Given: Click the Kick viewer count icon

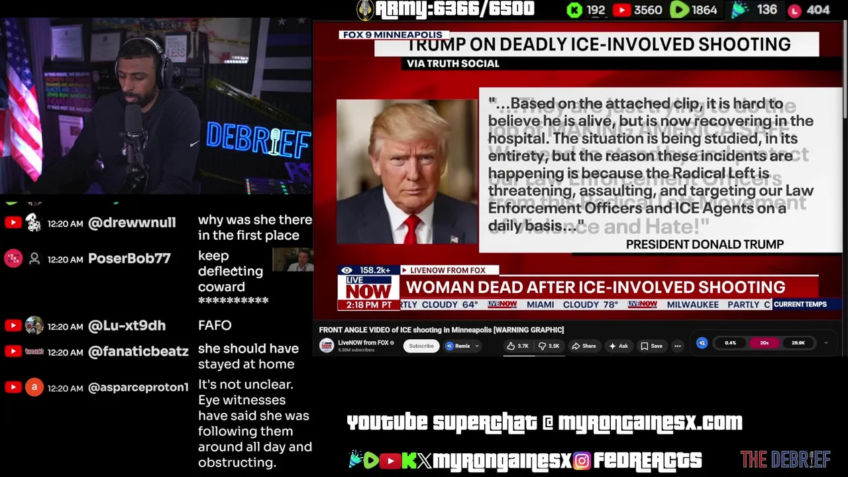Looking at the screenshot, I should (x=574, y=10).
